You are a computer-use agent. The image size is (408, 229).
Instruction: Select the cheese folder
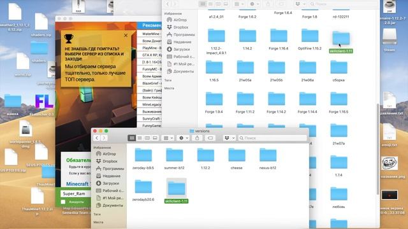[237, 158]
